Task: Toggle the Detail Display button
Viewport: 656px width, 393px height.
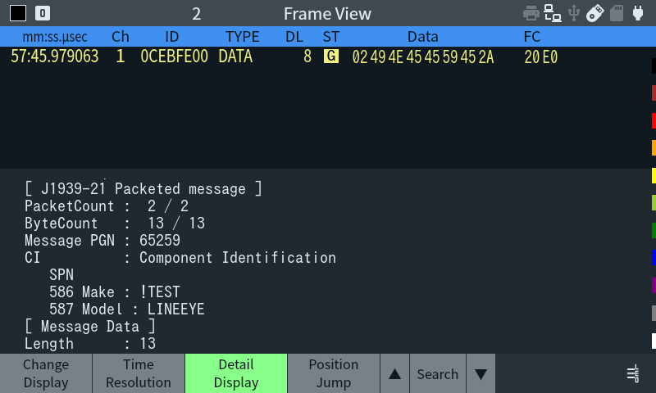Action: pyautogui.click(x=236, y=373)
